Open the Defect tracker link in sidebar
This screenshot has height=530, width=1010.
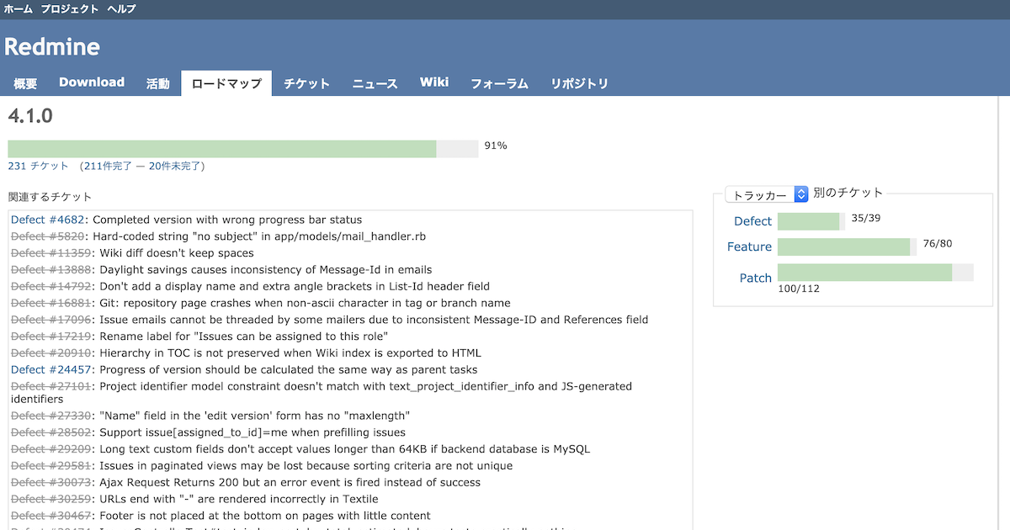tap(752, 221)
